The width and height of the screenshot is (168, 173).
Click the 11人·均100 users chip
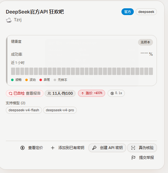point(60,93)
